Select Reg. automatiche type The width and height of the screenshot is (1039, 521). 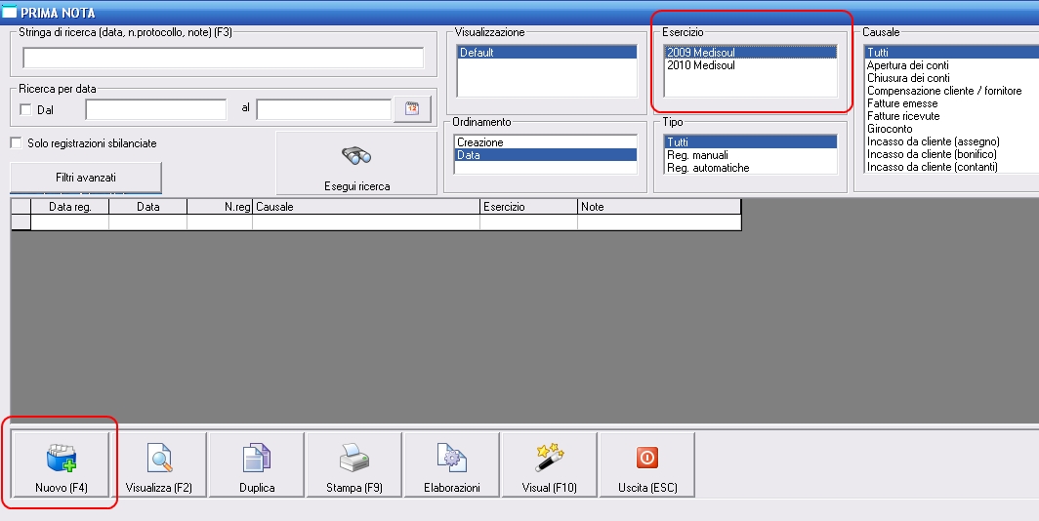pos(750,168)
